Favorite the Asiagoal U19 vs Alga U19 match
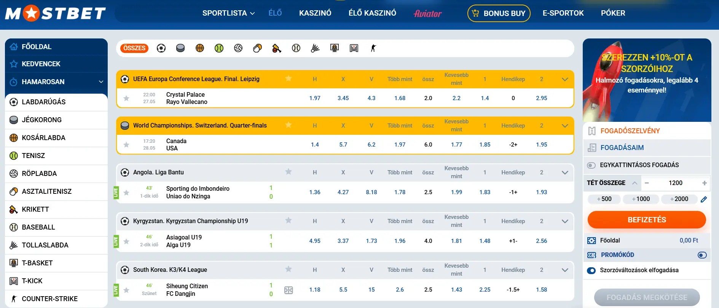This screenshot has width=719, height=308. (126, 241)
